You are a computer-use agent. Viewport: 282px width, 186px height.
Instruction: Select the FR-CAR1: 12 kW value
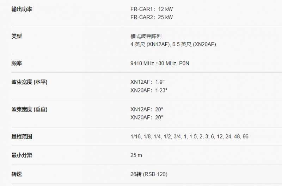click(152, 9)
